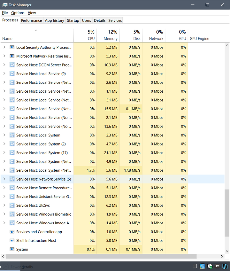Click the gear icon of Service Host: Windows Image A...
Viewport: 230px width, 271px height.
[x=12, y=223]
